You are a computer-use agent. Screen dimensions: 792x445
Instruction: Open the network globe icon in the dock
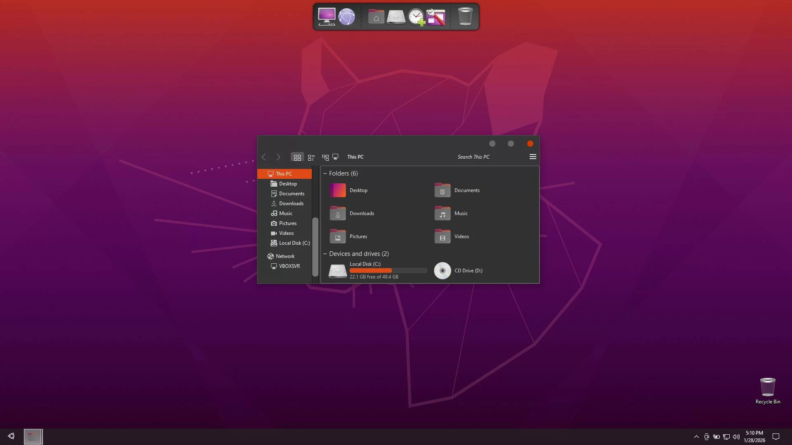346,17
